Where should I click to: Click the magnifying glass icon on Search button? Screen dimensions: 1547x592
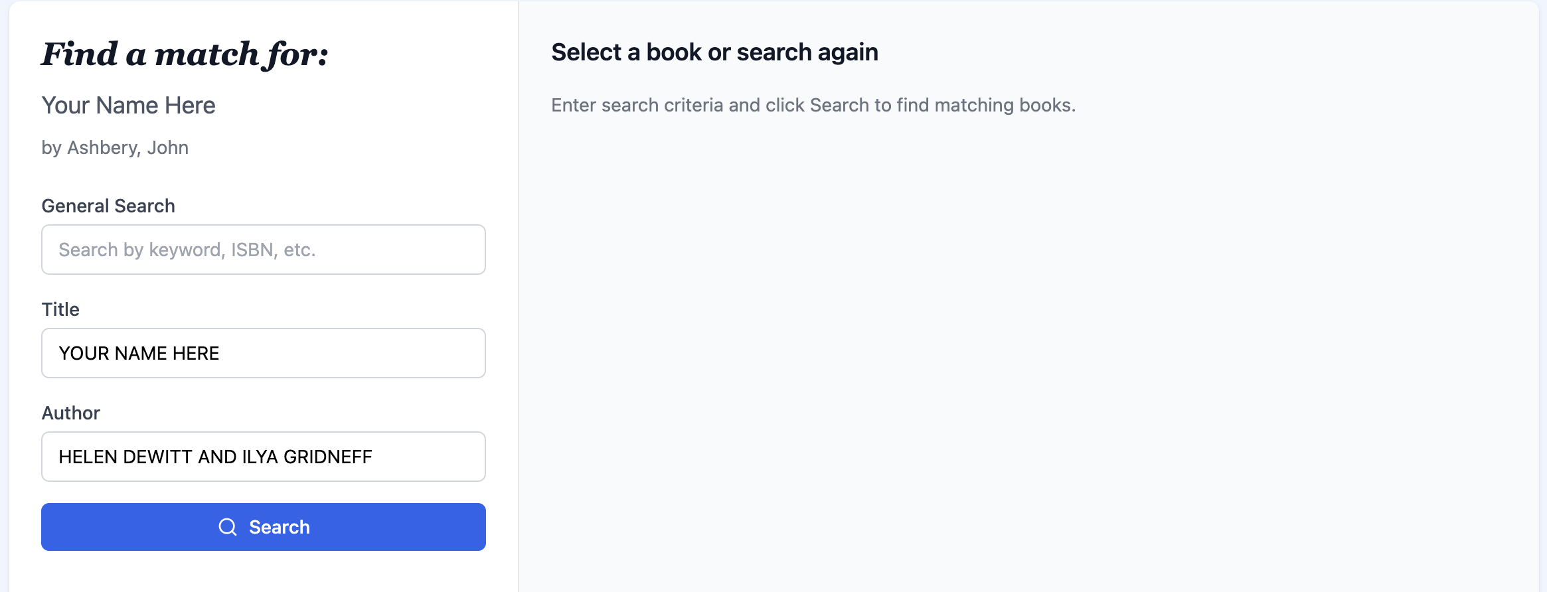point(226,526)
